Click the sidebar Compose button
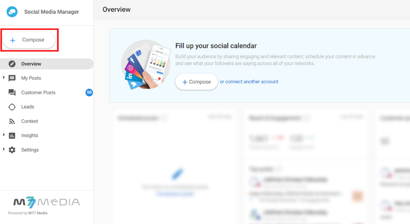Image resolution: width=410 pixels, height=224 pixels. [x=29, y=40]
